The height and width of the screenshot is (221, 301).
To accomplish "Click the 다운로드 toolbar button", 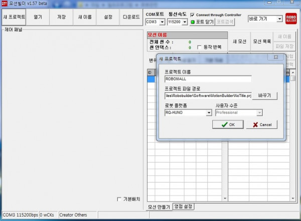I will point(131,17).
